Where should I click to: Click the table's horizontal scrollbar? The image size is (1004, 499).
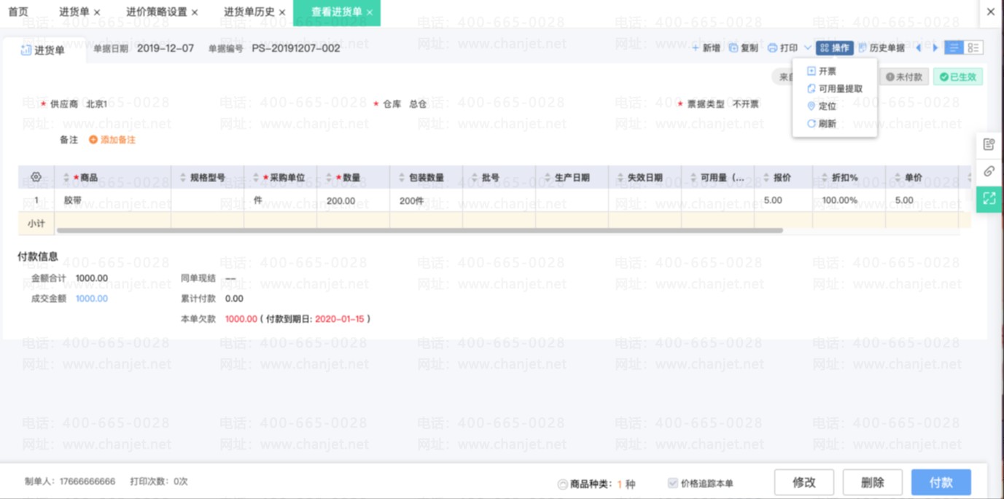420,230
